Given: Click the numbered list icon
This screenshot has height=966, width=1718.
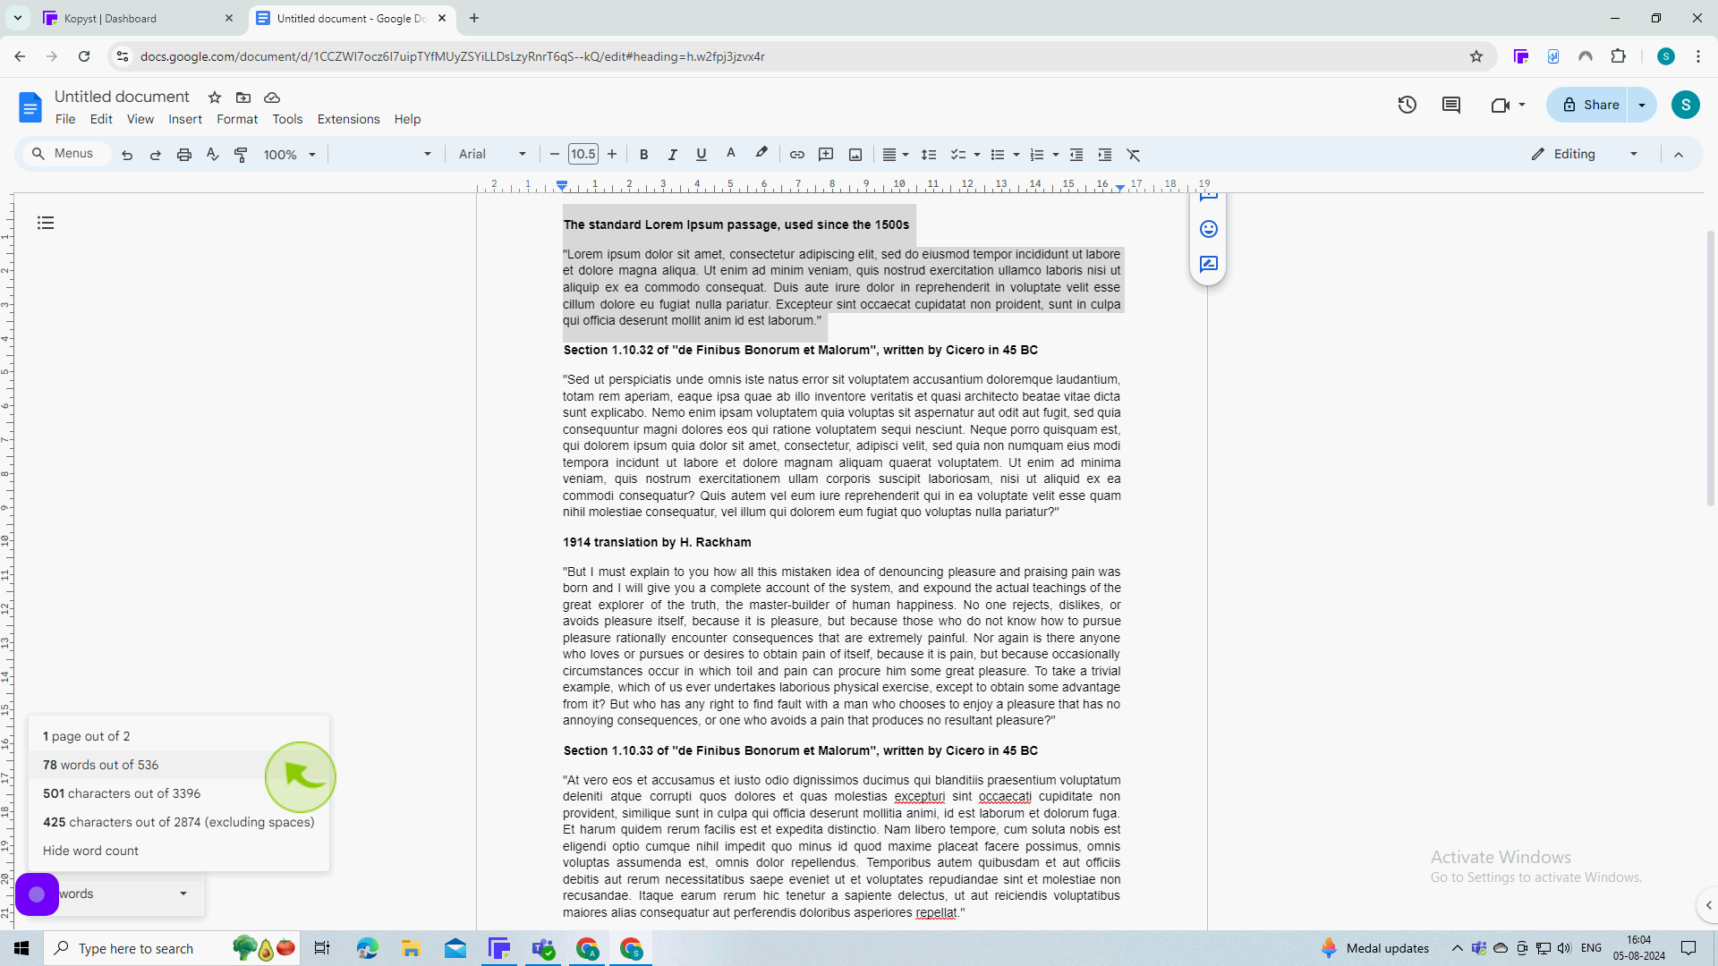Looking at the screenshot, I should tap(1037, 155).
